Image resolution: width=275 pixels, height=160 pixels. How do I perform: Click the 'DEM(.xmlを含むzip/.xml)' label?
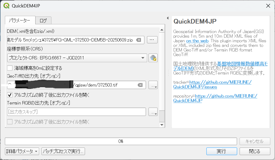31,31
